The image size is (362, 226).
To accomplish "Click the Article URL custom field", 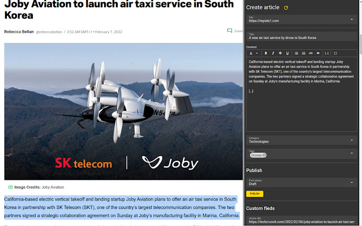I will [x=301, y=220].
